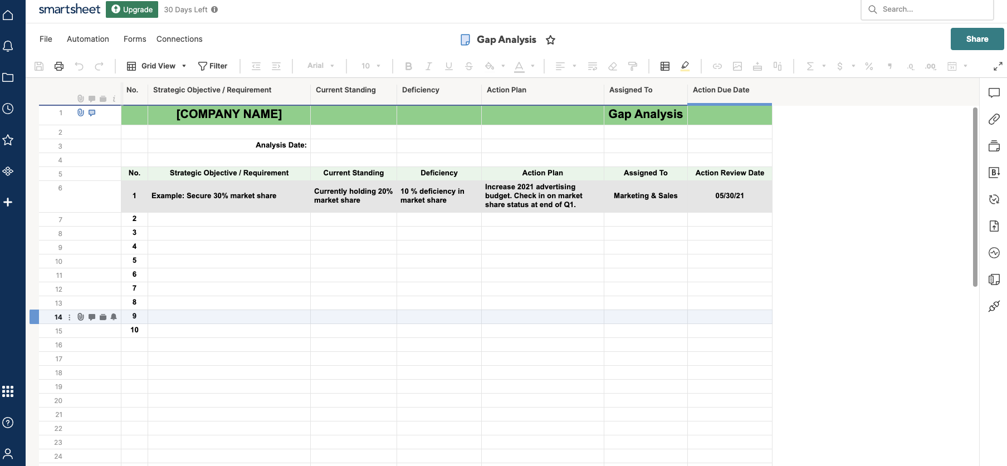This screenshot has width=1007, height=466.
Task: Open Attachments panel on right rail
Action: click(994, 119)
